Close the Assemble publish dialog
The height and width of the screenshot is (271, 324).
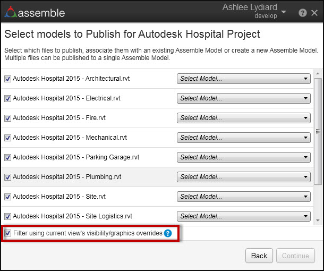coord(314,13)
